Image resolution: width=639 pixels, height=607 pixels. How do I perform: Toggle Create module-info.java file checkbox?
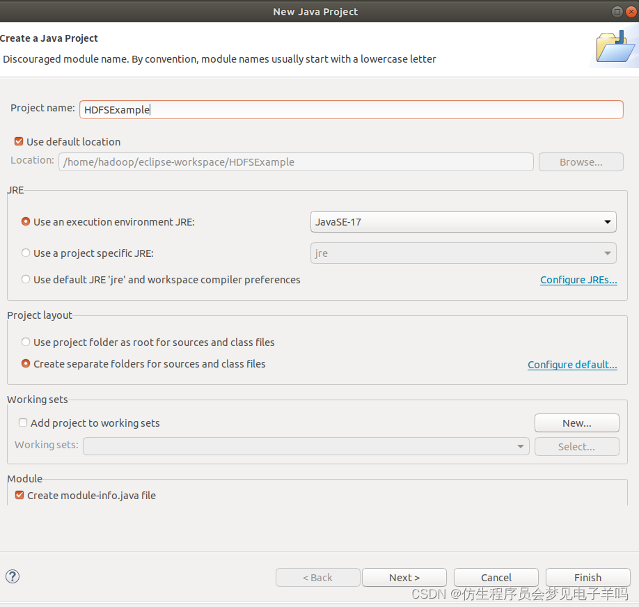click(x=19, y=495)
